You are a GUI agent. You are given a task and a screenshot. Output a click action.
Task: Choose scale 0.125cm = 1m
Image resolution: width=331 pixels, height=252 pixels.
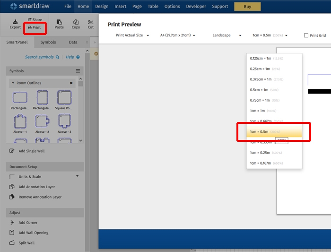(274, 58)
